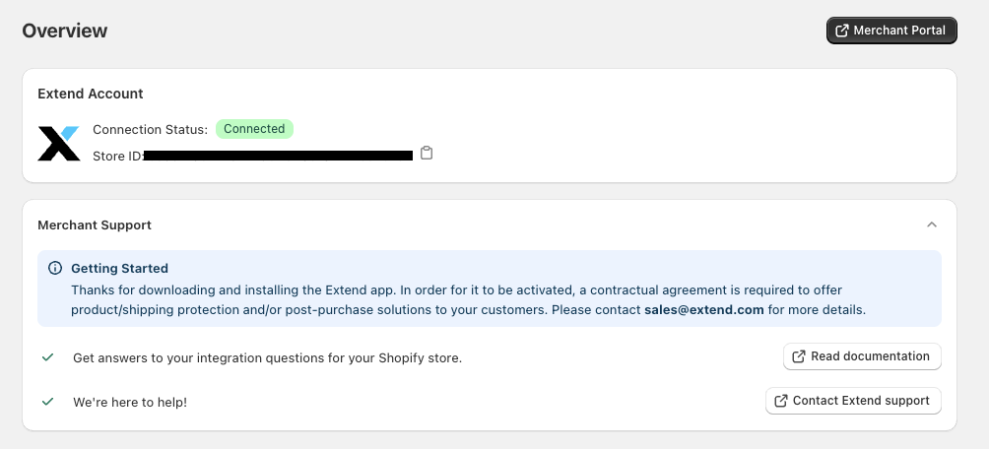
Task: Click the Contact Extend support button
Action: 853,401
